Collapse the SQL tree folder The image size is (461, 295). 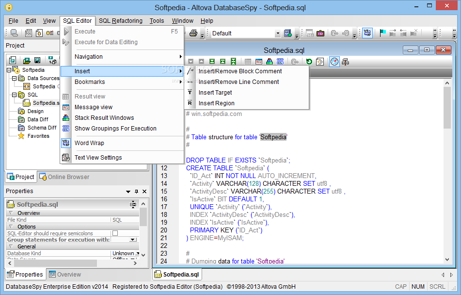(14, 95)
